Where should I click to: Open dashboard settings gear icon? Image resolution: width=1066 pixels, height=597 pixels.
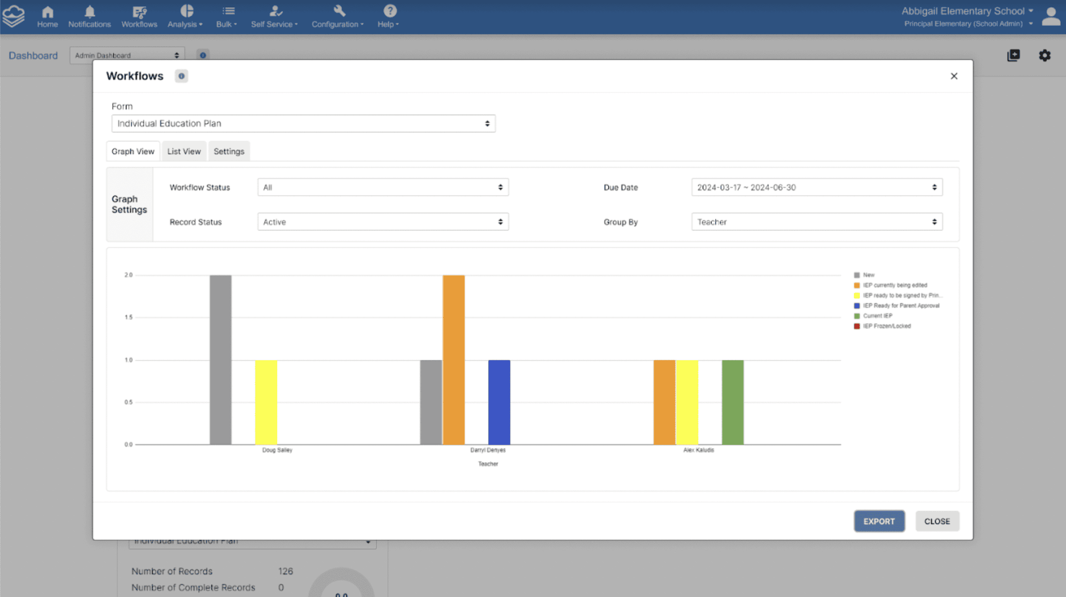pyautogui.click(x=1045, y=55)
